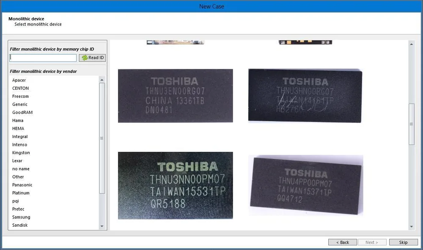Choose Samsung vendor
The height and width of the screenshot is (250, 423).
[x=21, y=217]
